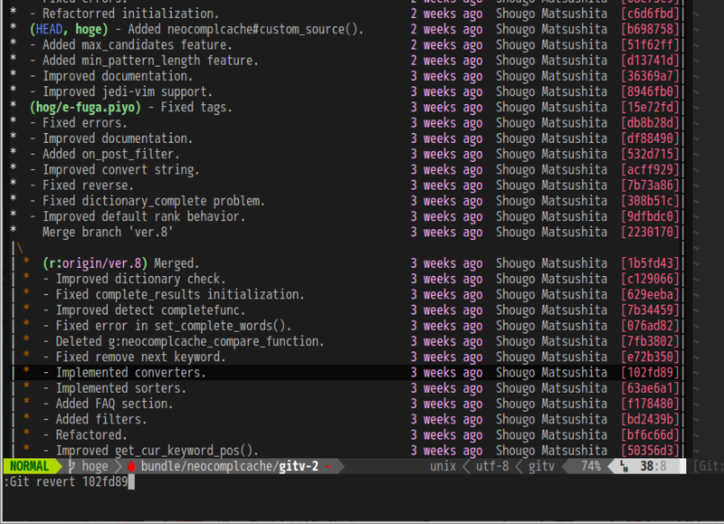
Task: Click commit hash [c6d6fbd]
Action: coord(650,14)
